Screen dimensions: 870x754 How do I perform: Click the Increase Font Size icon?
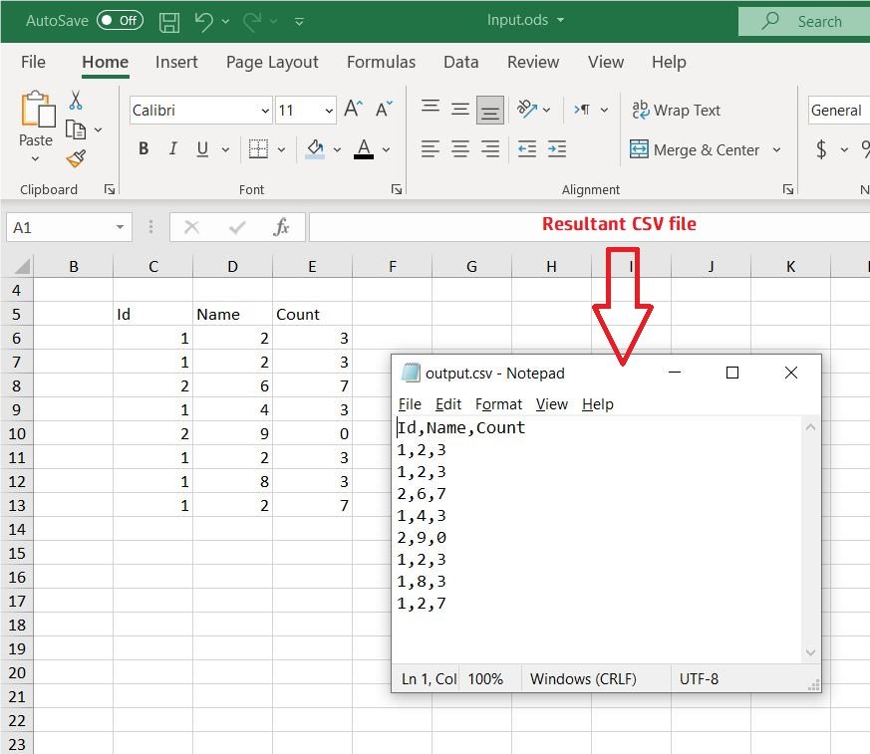[353, 110]
